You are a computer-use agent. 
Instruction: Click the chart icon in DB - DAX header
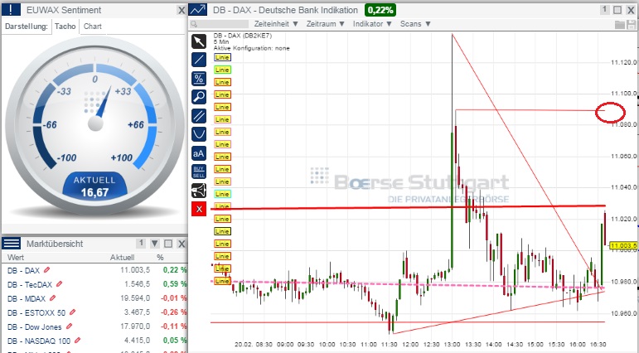click(198, 10)
